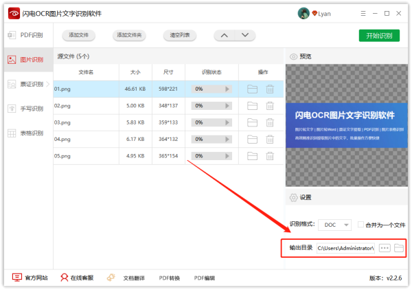Click the green 开始识别 button

tap(378, 36)
